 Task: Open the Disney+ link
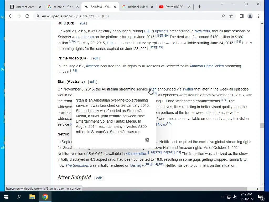(137, 166)
